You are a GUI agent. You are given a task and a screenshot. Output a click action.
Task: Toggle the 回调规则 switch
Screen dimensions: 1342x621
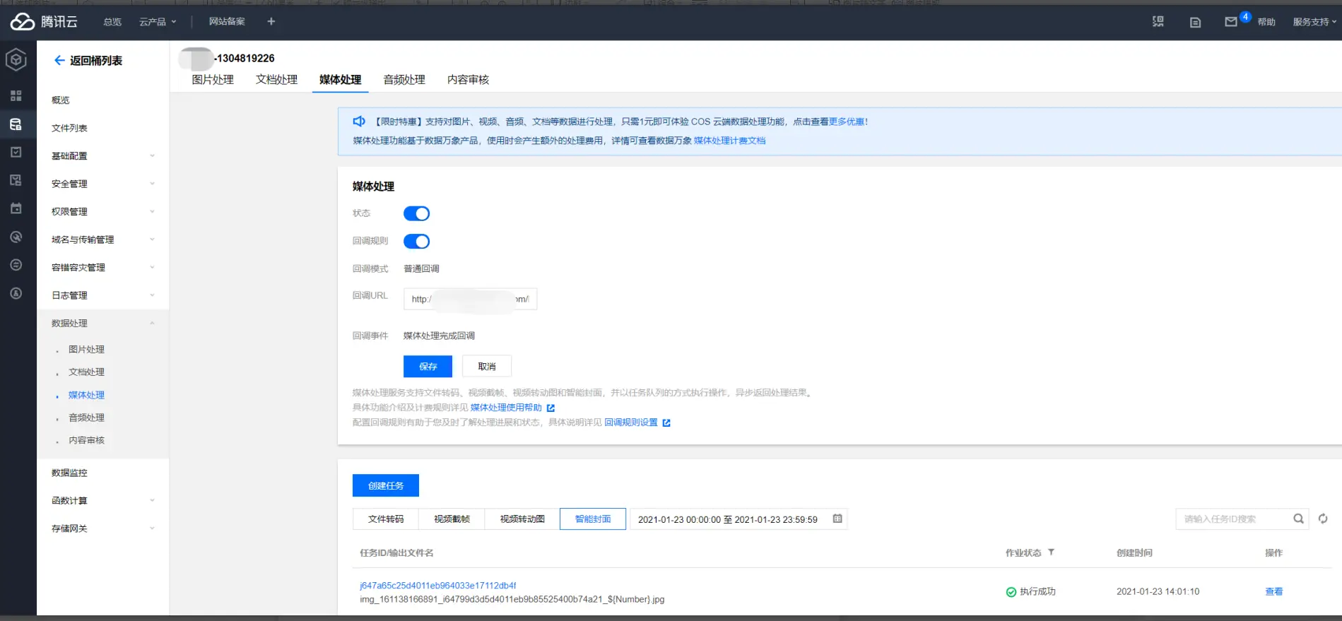click(416, 242)
